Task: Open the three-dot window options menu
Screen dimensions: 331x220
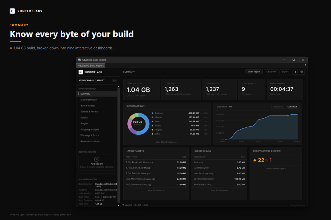Action: (305, 65)
